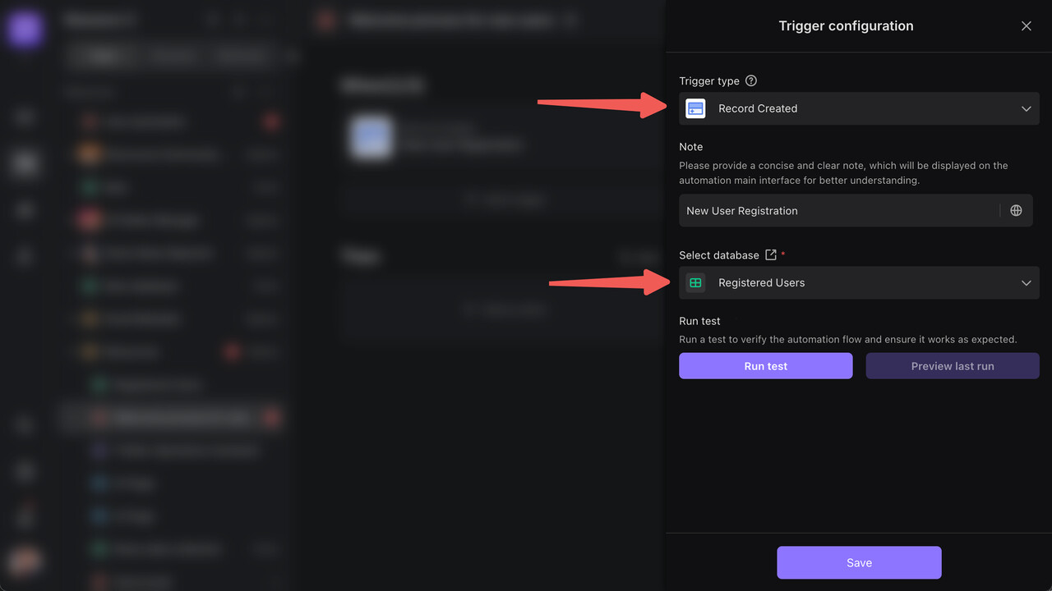The image size is (1052, 591).
Task: Open the Registered Users database selector
Action: pyautogui.click(x=859, y=283)
